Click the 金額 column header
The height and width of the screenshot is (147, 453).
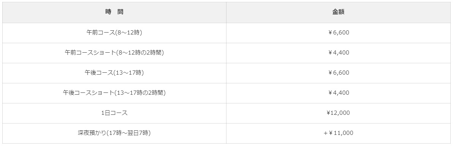(338, 13)
